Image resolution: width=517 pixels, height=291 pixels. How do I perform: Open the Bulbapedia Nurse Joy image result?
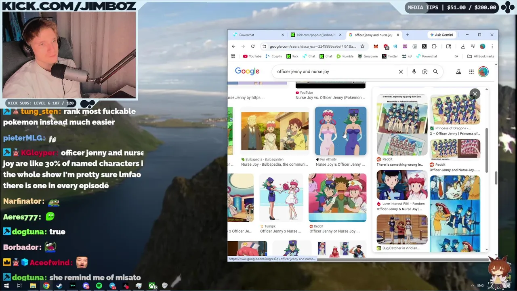pos(275,131)
